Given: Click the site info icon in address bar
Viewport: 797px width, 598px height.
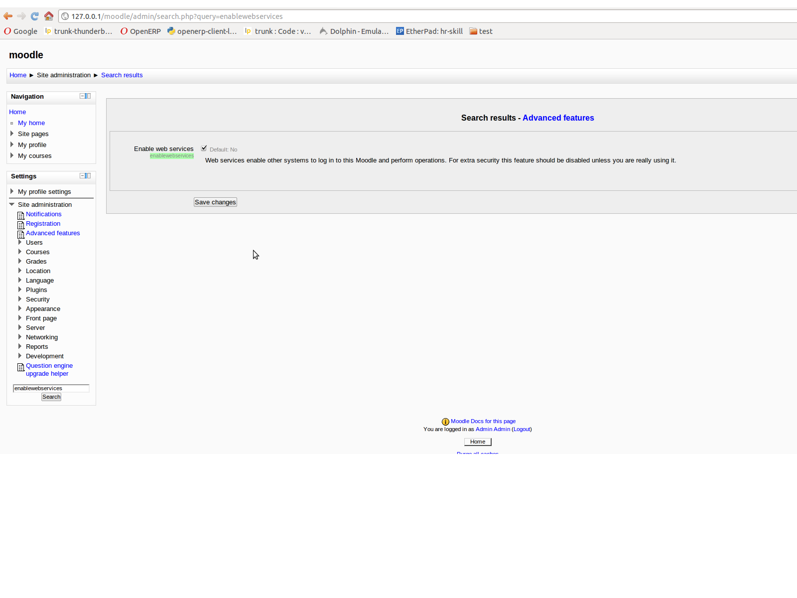Looking at the screenshot, I should tap(65, 16).
